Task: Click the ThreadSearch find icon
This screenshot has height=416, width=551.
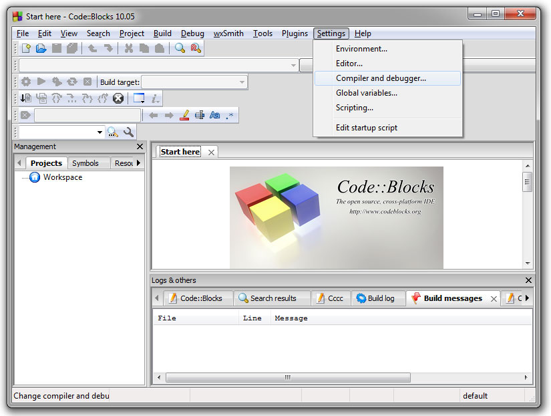Action: pyautogui.click(x=113, y=132)
